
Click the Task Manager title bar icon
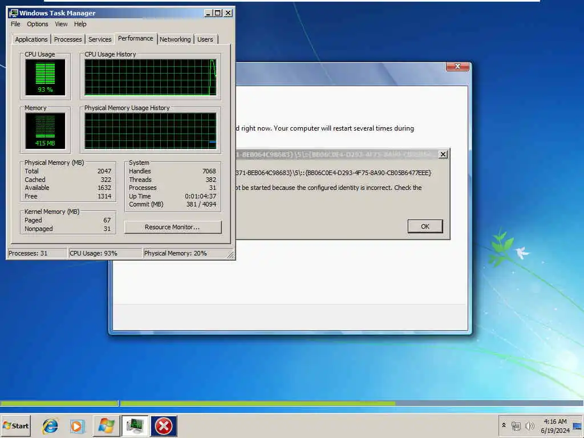click(x=14, y=13)
